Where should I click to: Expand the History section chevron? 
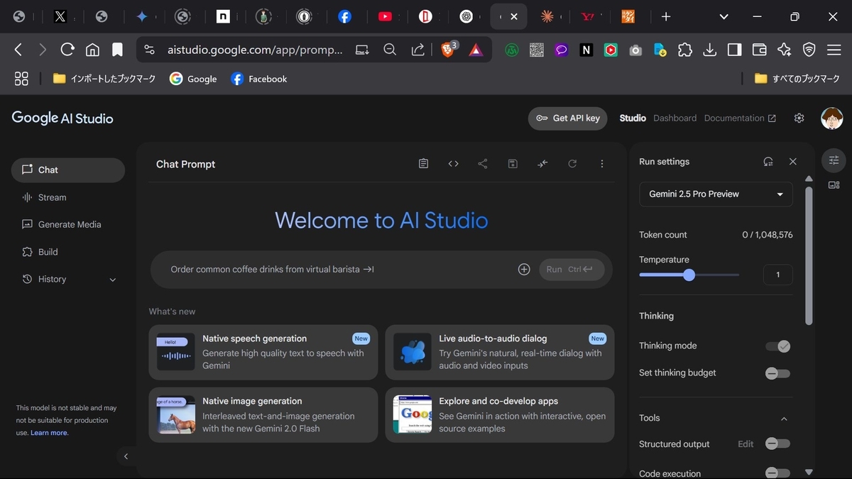pos(112,280)
